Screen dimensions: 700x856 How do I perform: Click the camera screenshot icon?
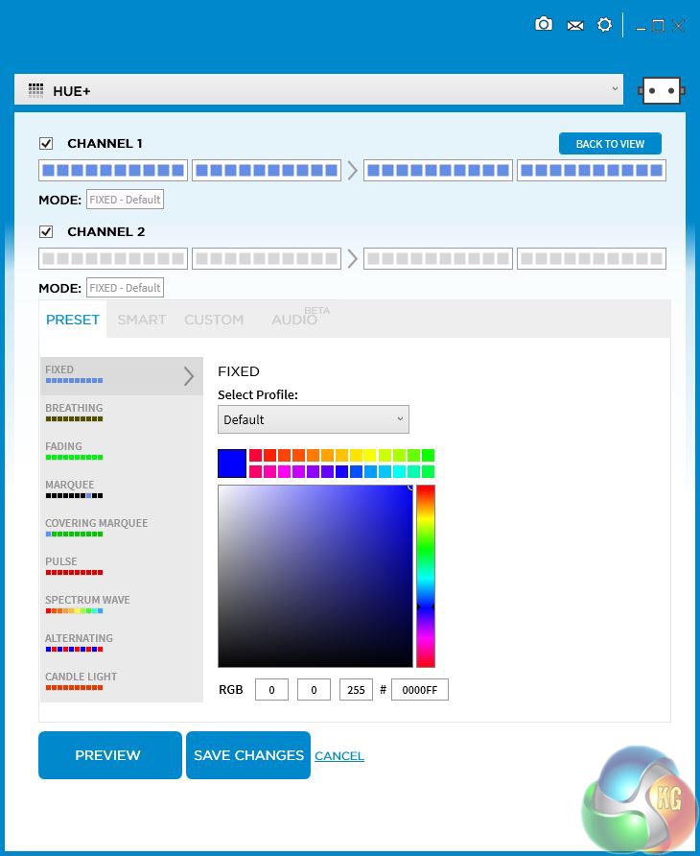click(544, 25)
